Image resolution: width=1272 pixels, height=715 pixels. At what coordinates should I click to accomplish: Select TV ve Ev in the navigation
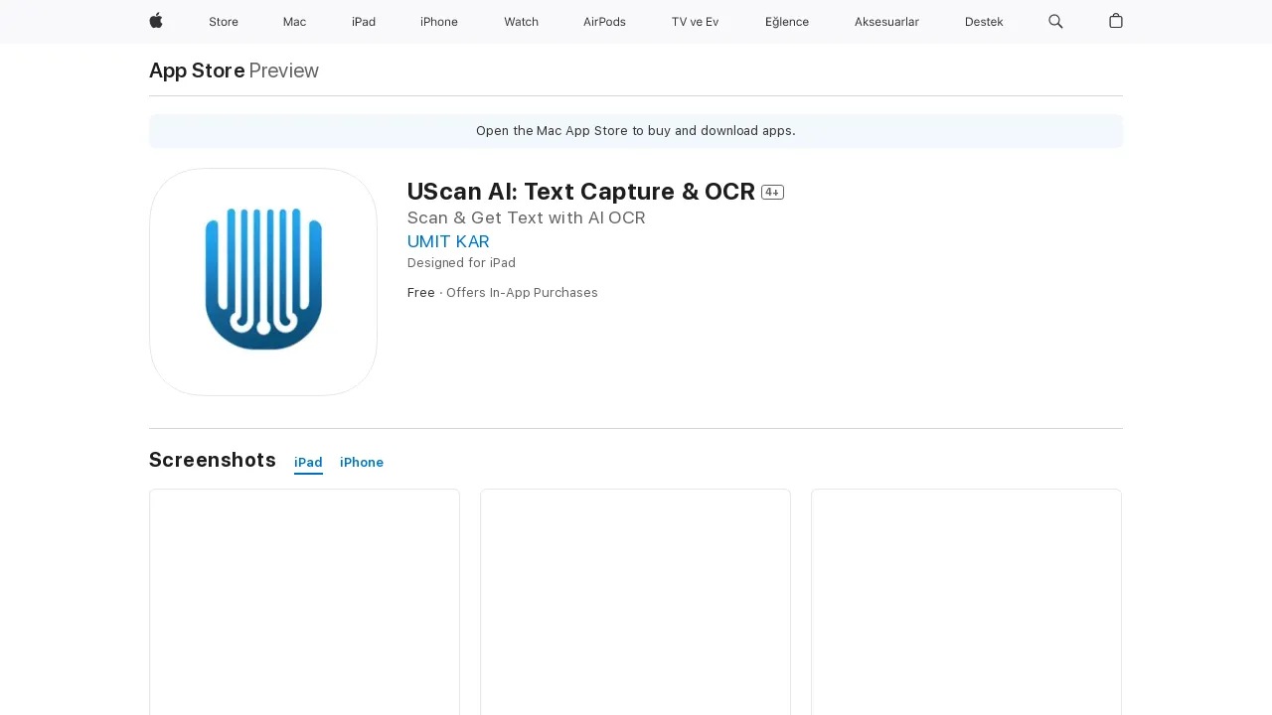[695, 22]
